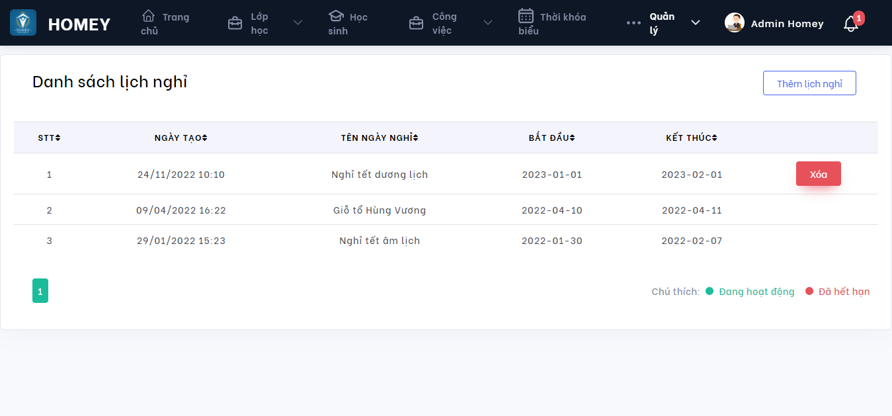
Task: Select pagination page 1
Action: [40, 291]
